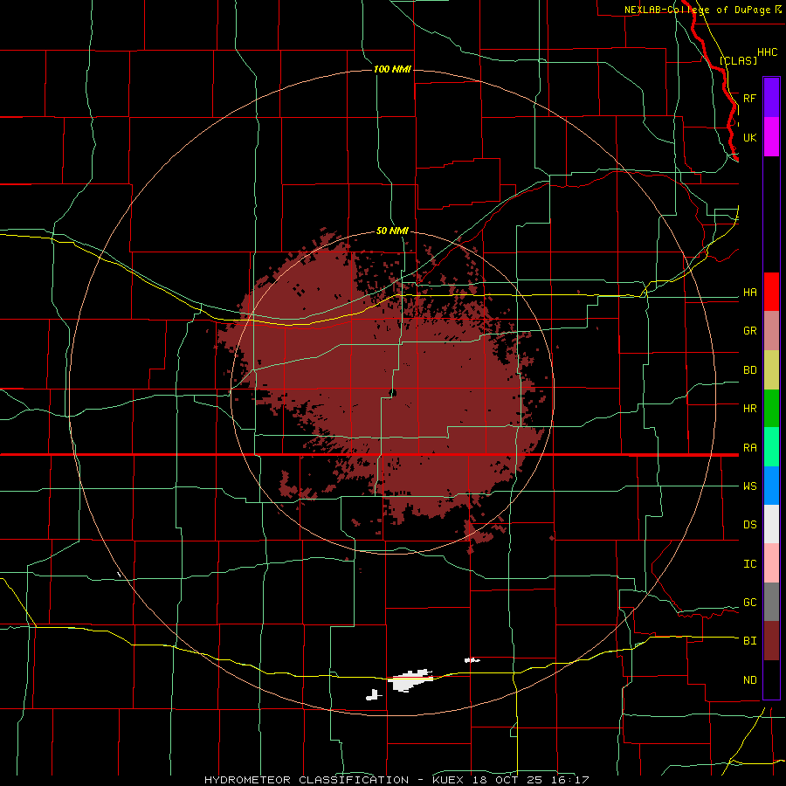Click the 100 NMI range ring label
786x786 pixels.
(392, 69)
